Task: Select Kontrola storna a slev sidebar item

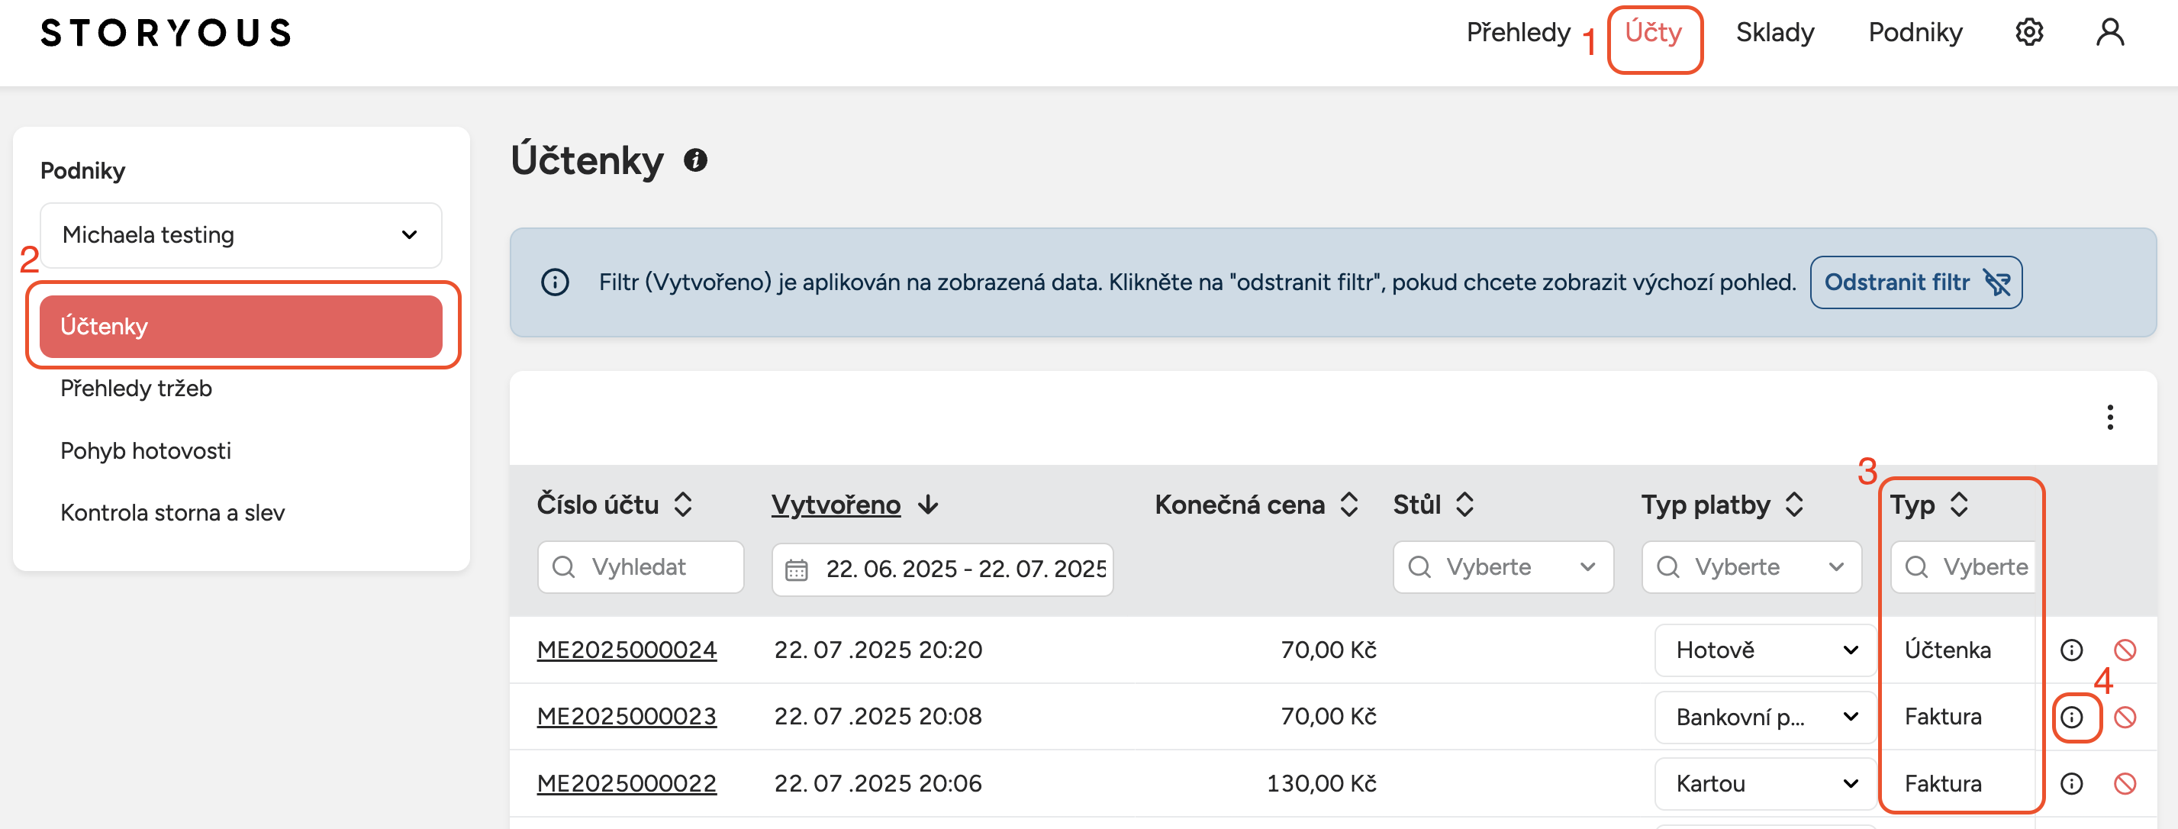Action: [172, 513]
